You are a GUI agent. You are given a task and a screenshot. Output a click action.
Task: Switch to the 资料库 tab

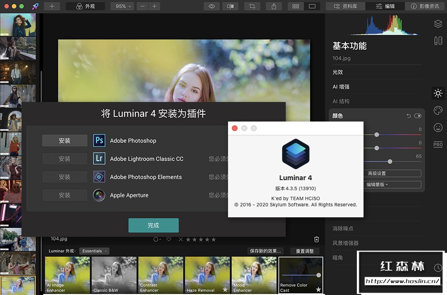(x=351, y=6)
